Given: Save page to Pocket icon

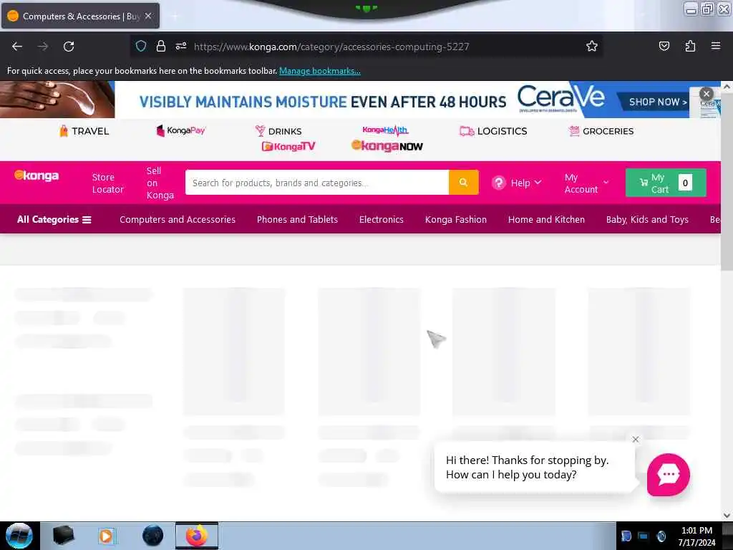Looking at the screenshot, I should click(664, 46).
